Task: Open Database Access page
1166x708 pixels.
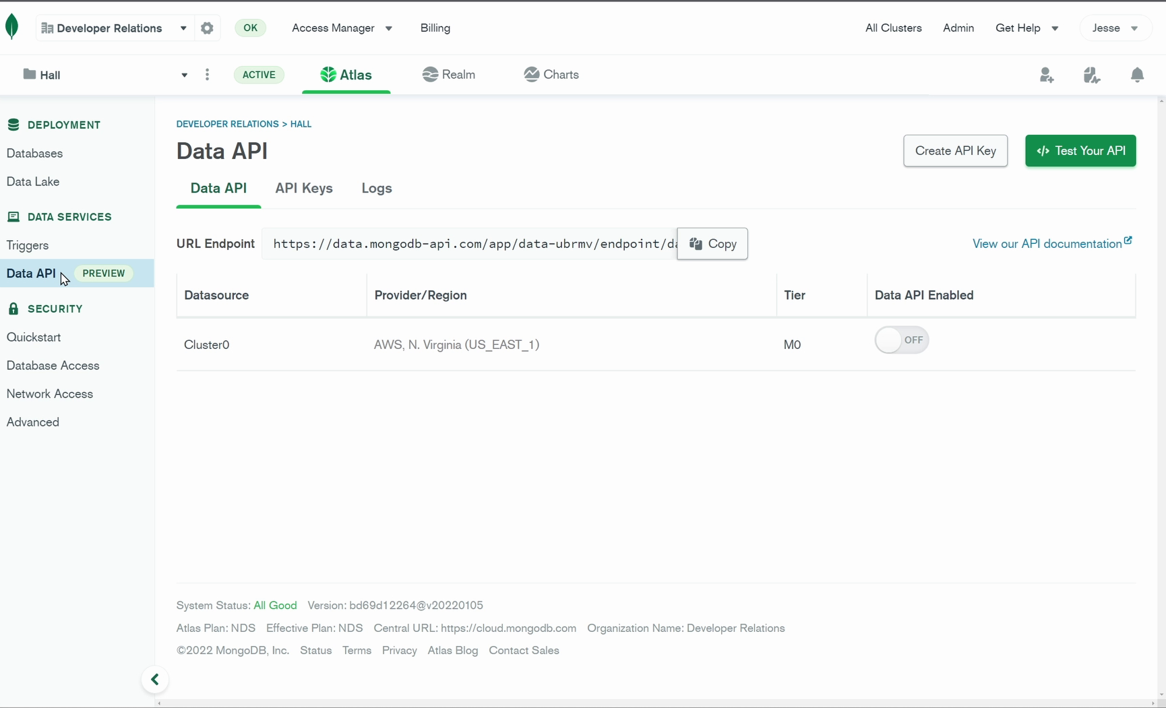Action: pos(53,366)
